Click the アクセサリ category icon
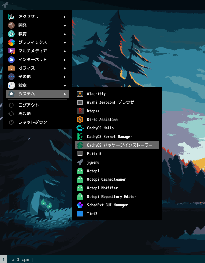Viewport: 205px width, 263px height. click(x=11, y=16)
